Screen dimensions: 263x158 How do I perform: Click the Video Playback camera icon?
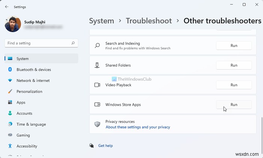tap(97, 85)
